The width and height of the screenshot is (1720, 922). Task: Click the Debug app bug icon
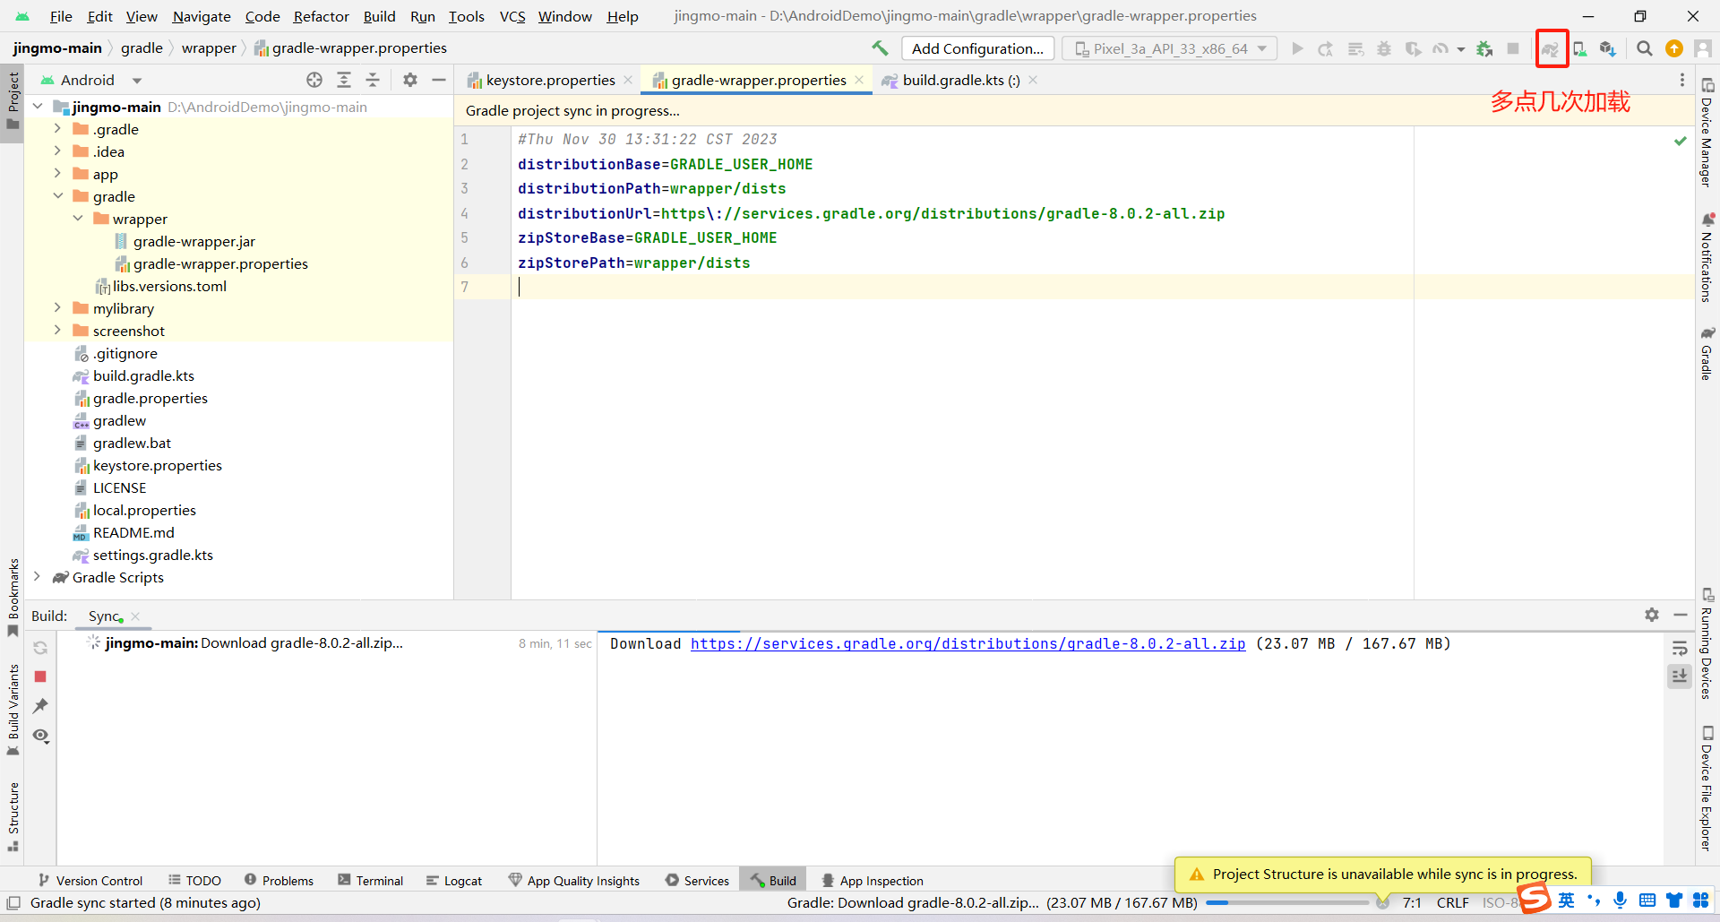point(1384,48)
